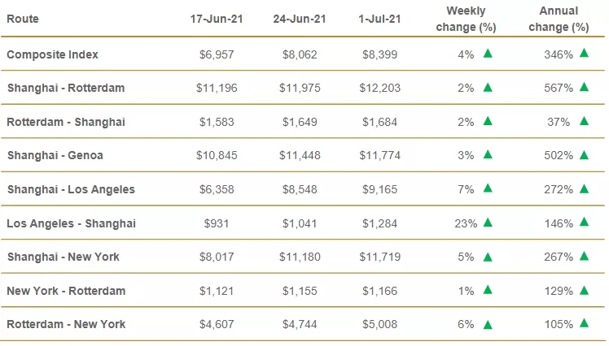Screen dimensions: 609x346
Task: Click the $5,008 price for Rotterdam - New York
Action: point(380,324)
